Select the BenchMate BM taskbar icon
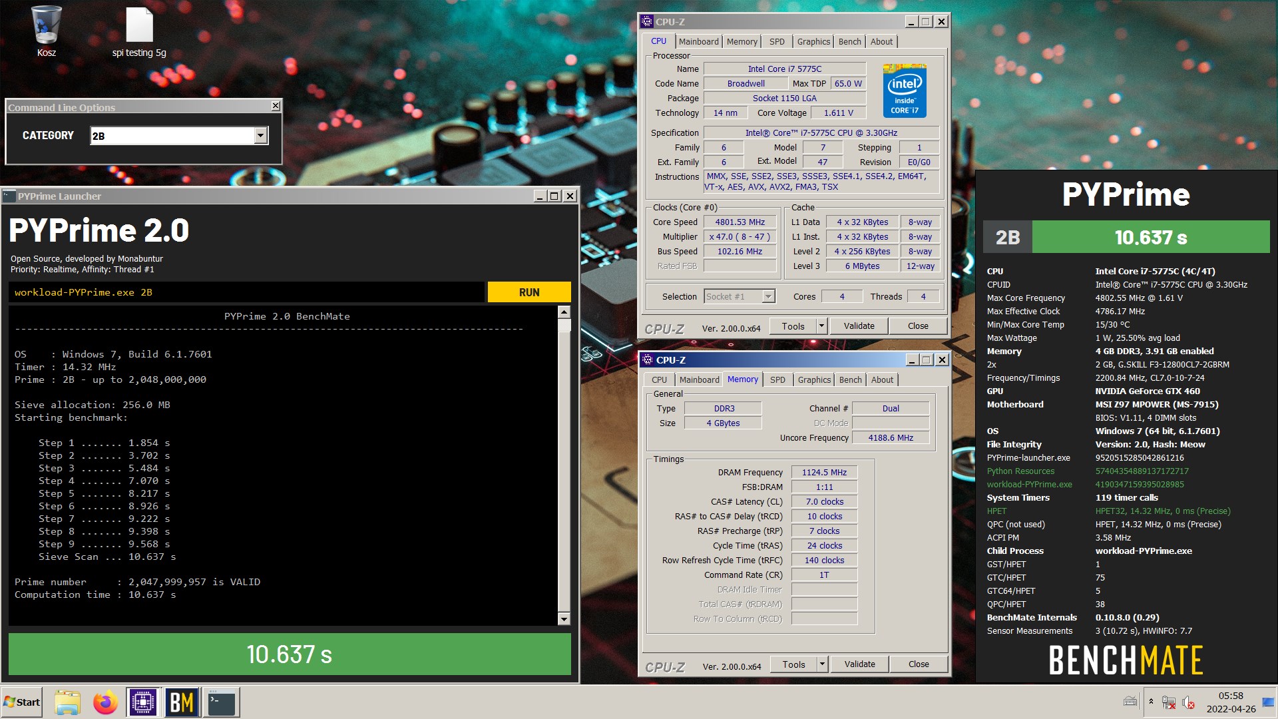The image size is (1278, 719). point(182,702)
